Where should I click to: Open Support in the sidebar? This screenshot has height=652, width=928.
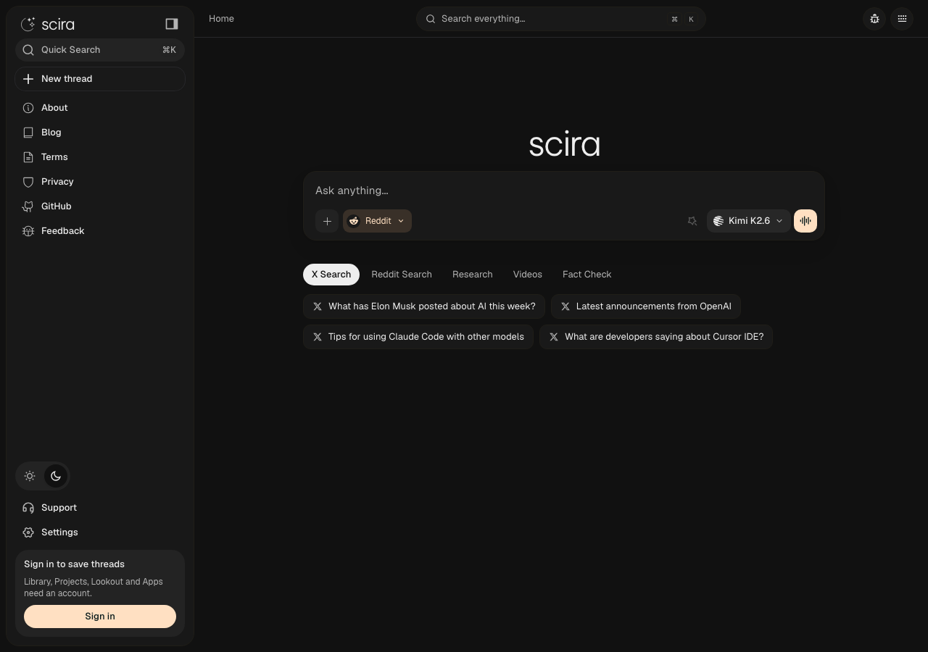[100, 508]
